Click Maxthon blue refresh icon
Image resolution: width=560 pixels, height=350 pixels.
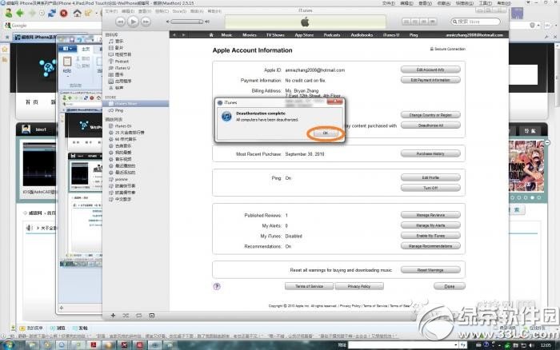(x=52, y=14)
